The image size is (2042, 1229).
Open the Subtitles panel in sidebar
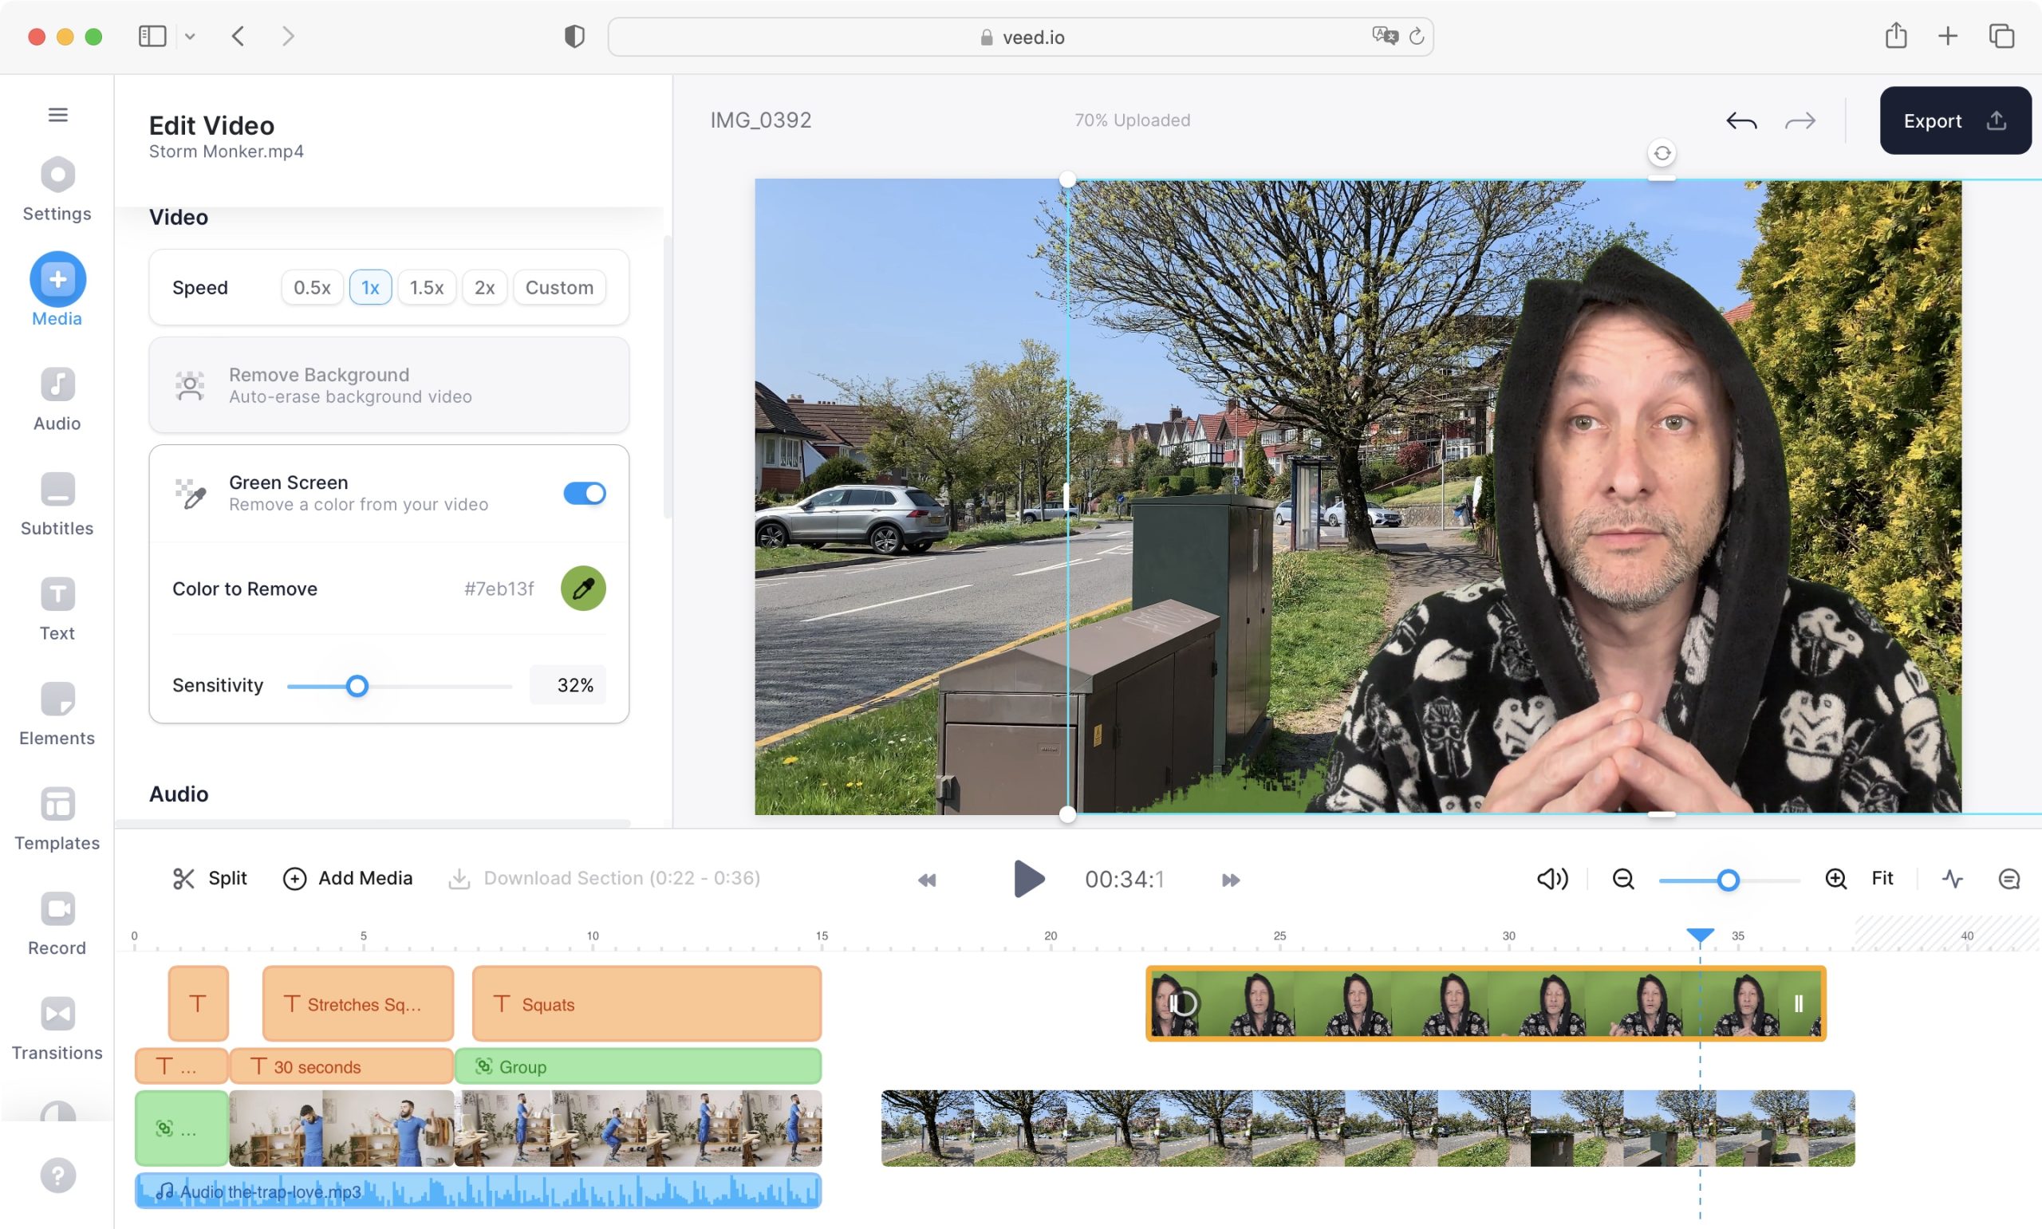coord(57,503)
